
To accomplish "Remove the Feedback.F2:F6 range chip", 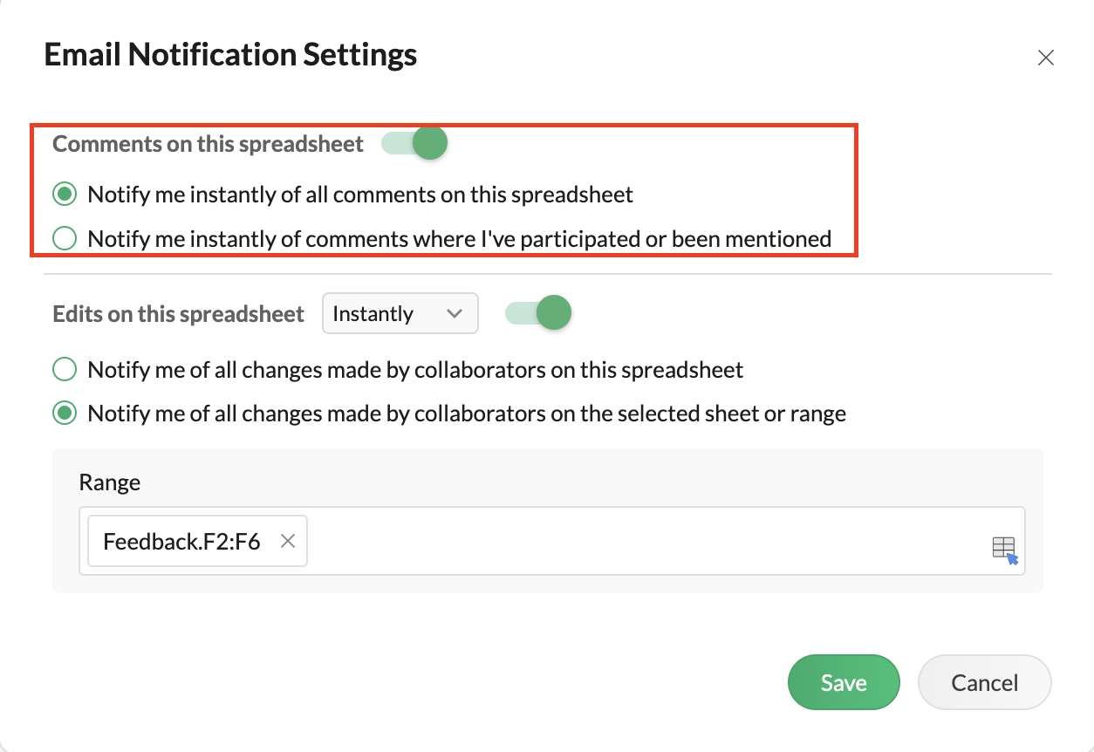I will click(x=287, y=542).
